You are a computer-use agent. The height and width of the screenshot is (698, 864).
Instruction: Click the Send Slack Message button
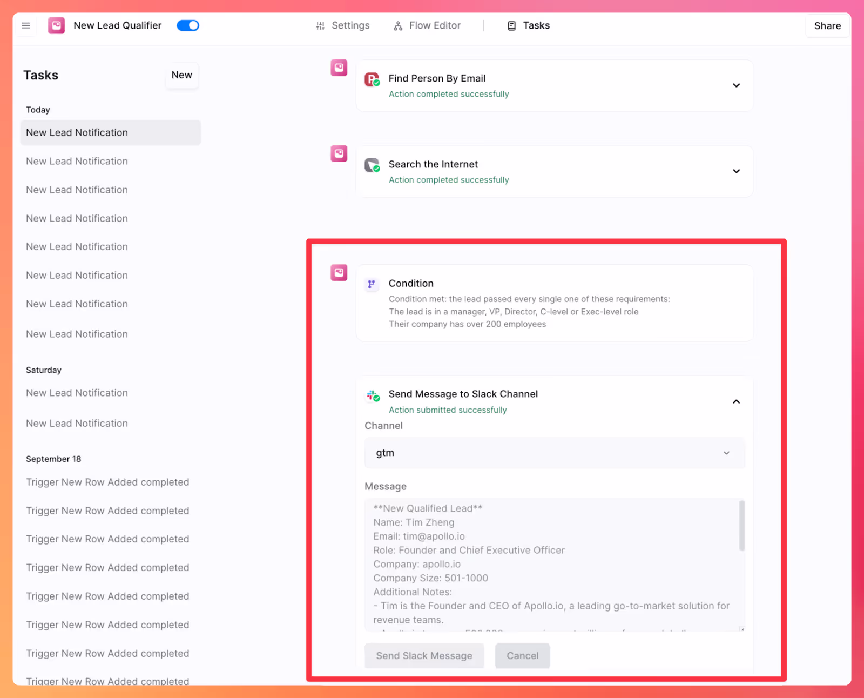424,655
